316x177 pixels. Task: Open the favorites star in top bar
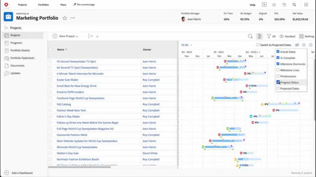[274, 5]
